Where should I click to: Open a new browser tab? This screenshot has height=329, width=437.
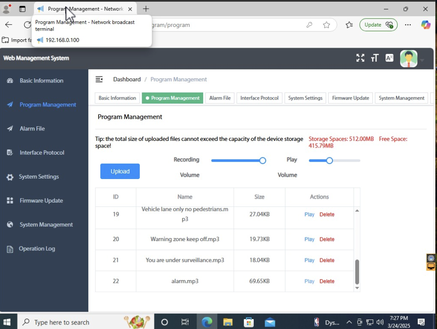click(146, 9)
